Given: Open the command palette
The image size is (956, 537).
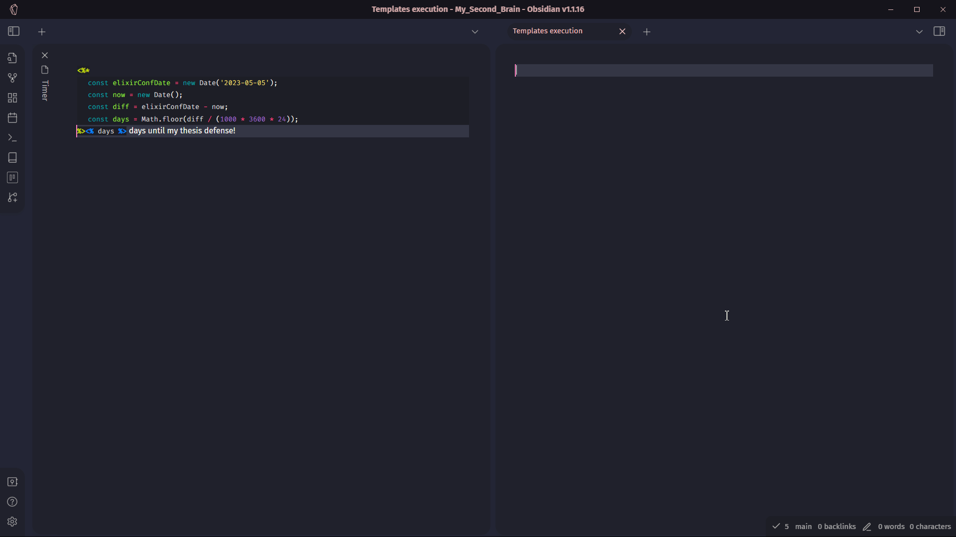Looking at the screenshot, I should tap(12, 138).
